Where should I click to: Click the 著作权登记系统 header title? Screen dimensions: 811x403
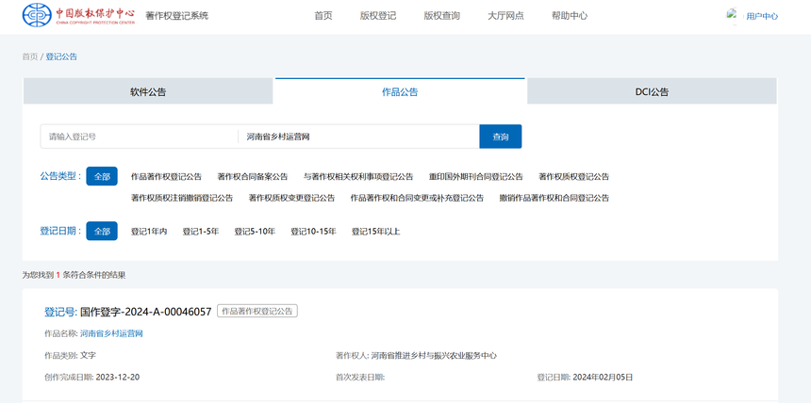coord(177,15)
